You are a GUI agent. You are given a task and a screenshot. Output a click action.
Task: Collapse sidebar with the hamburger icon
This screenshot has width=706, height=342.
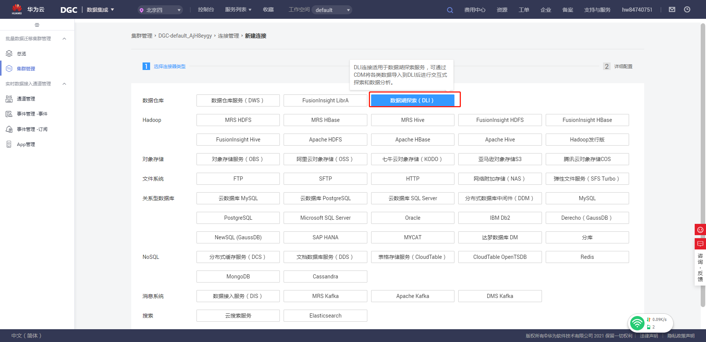(37, 25)
